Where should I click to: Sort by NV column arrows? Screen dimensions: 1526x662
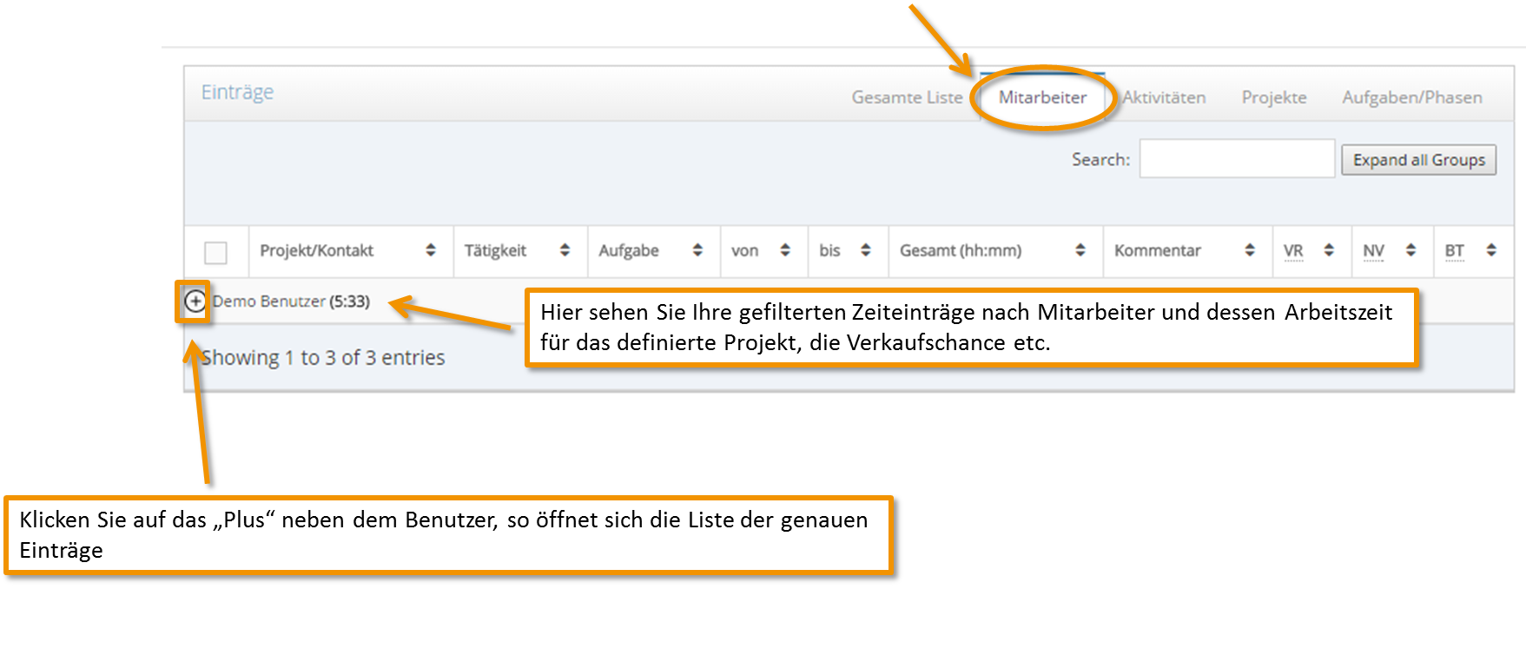[x=1410, y=250]
